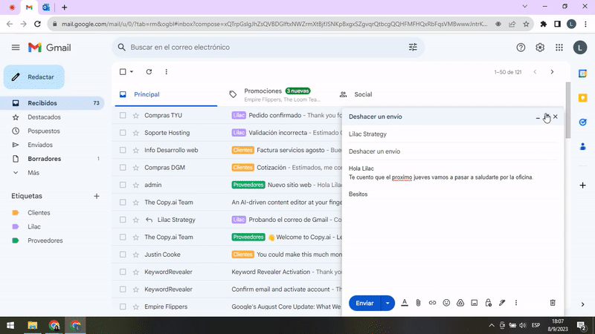
Task: Check the Soporte Hosting email checkbox
Action: tap(123, 133)
